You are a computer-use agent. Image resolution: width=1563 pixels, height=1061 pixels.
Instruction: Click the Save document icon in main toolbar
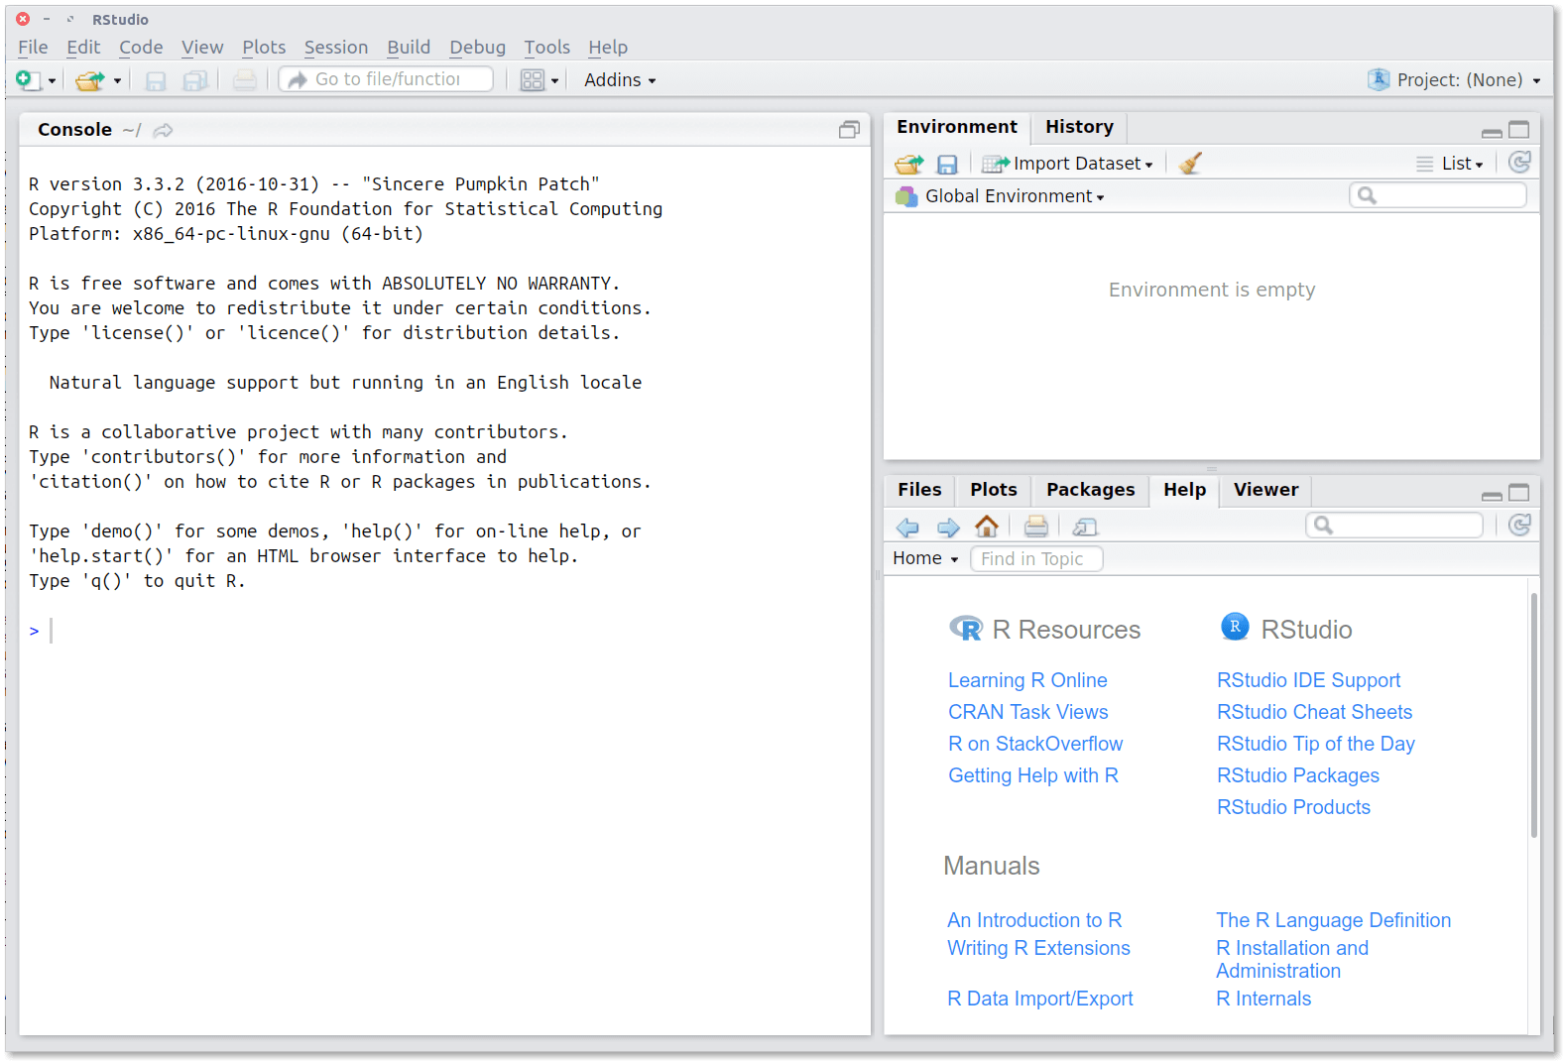(x=156, y=80)
